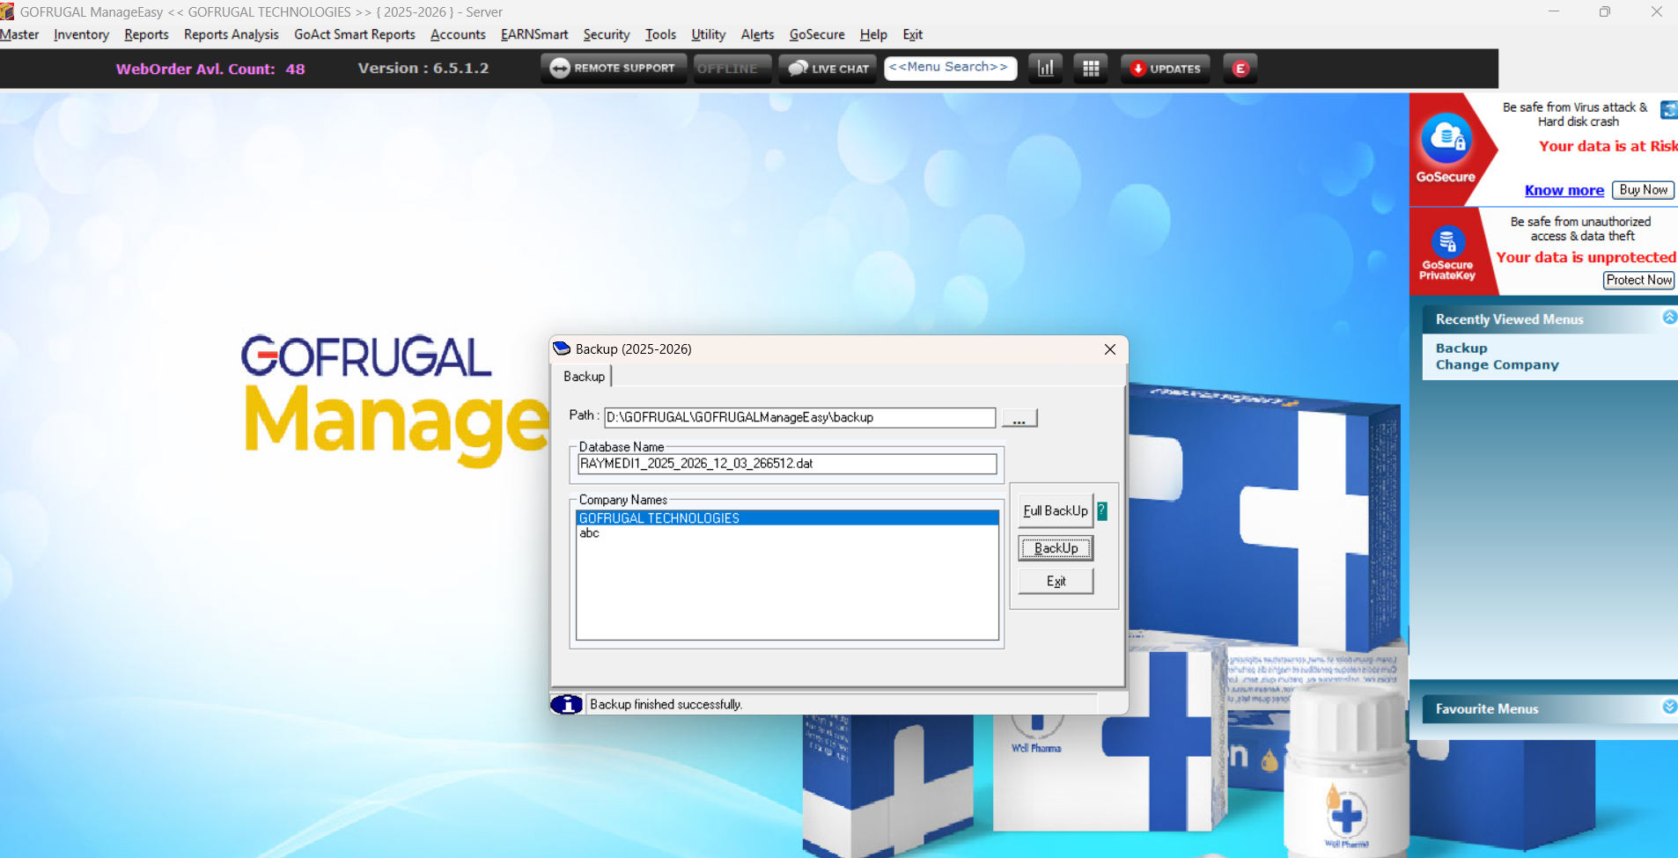Screen dimensions: 1678x858
Task: Click the Remote Support button
Action: coord(614,68)
